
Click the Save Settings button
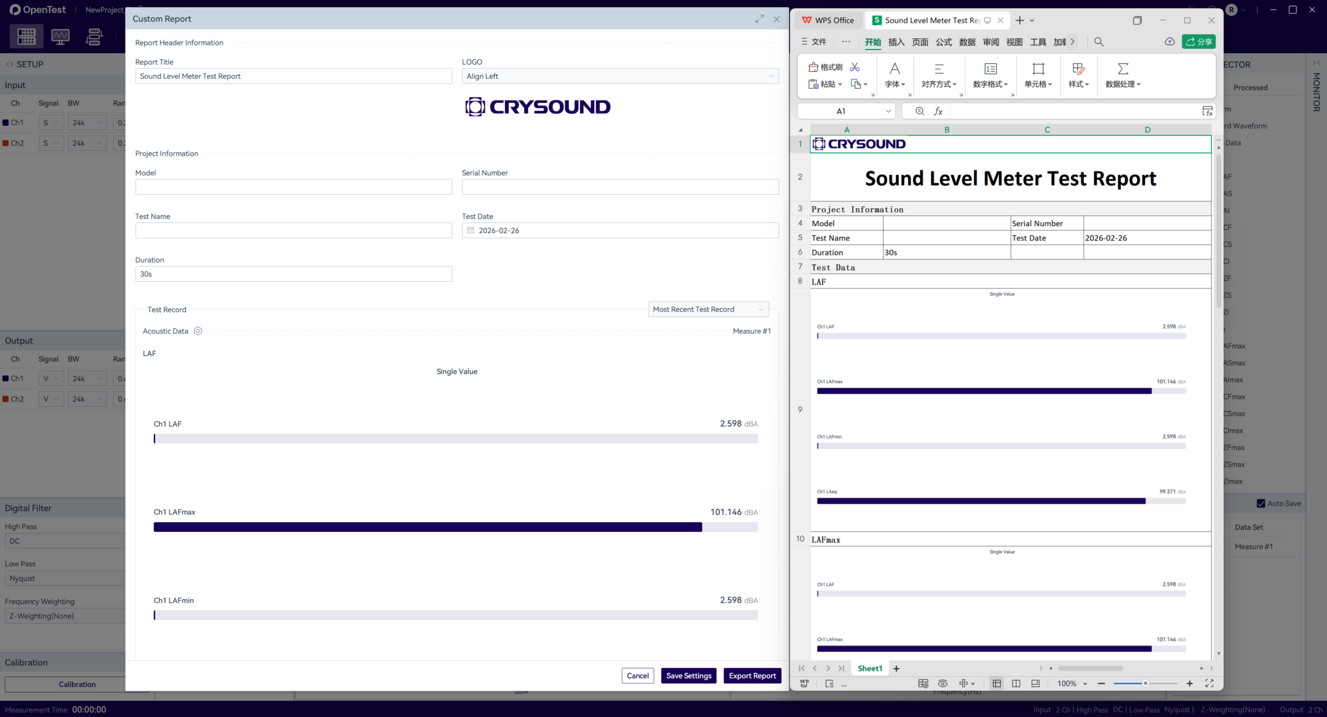688,676
